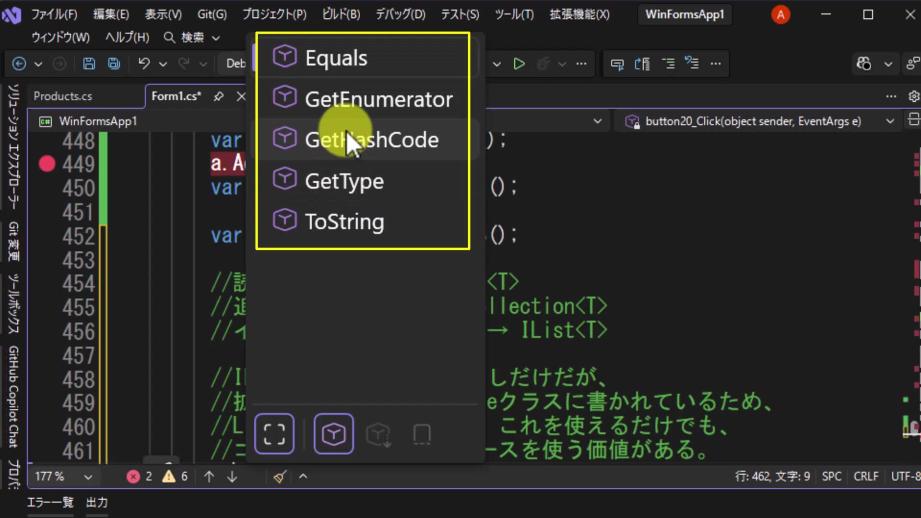The height and width of the screenshot is (518, 921).
Task: Open the エラー一覧 panel tab
Action: click(50, 502)
